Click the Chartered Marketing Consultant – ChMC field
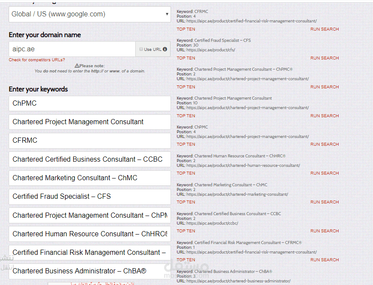This screenshot has height=285, width=373. [90, 178]
